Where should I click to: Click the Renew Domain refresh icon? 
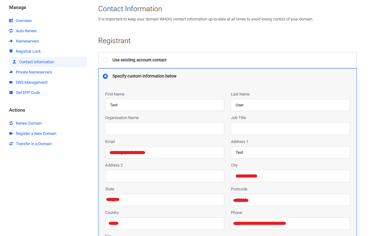11,123
